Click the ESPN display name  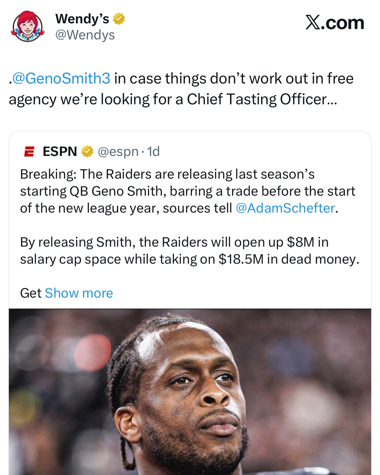click(60, 152)
